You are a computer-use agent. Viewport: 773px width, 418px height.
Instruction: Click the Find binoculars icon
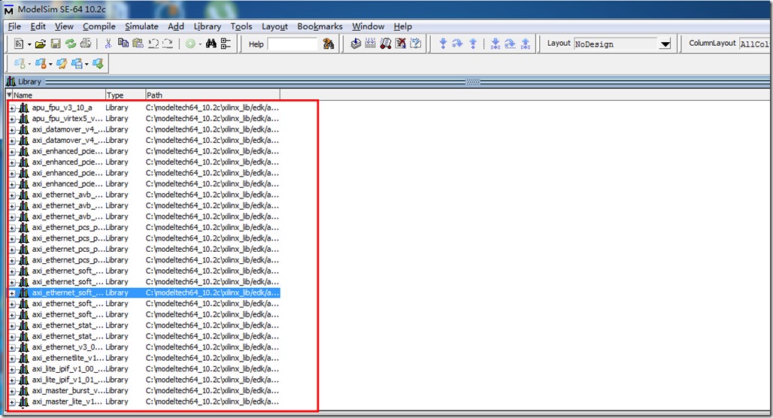pos(211,44)
